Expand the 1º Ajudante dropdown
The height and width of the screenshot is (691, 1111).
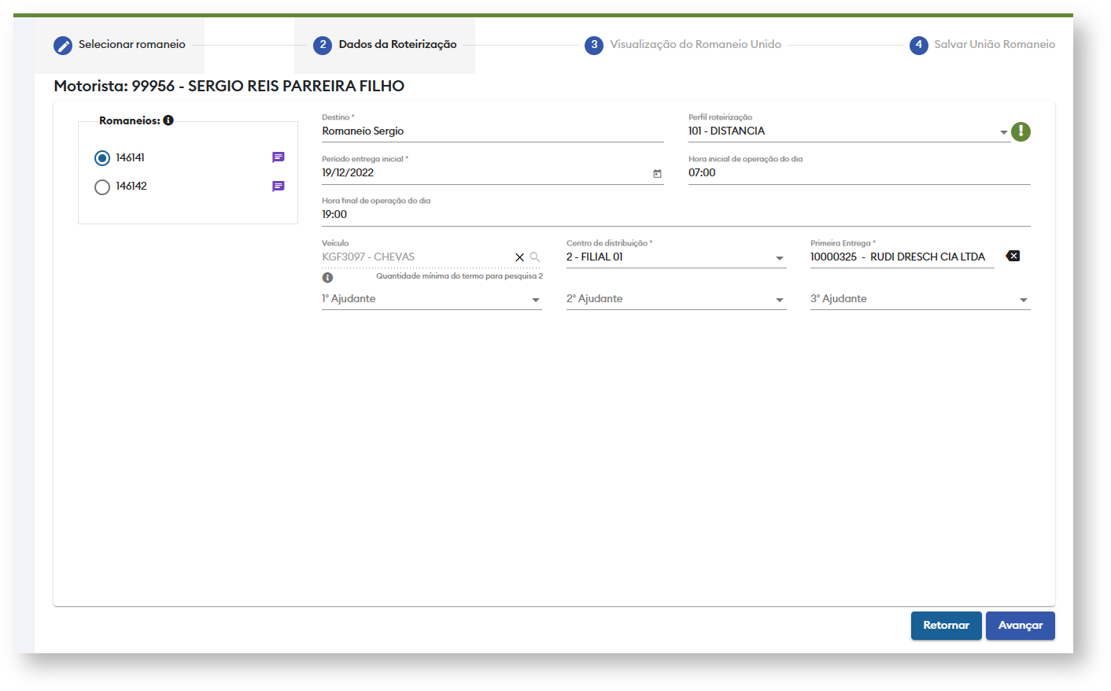(535, 300)
